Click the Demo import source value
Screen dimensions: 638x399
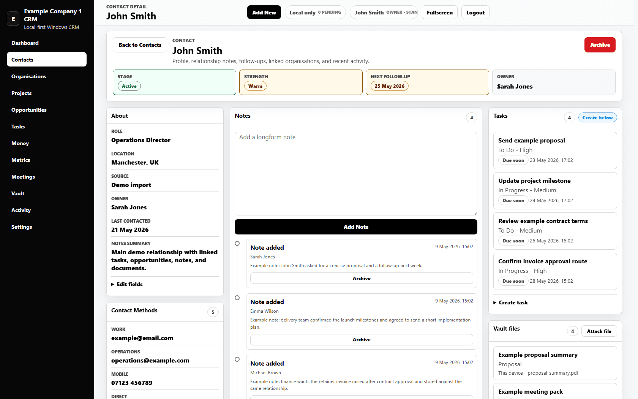point(131,185)
